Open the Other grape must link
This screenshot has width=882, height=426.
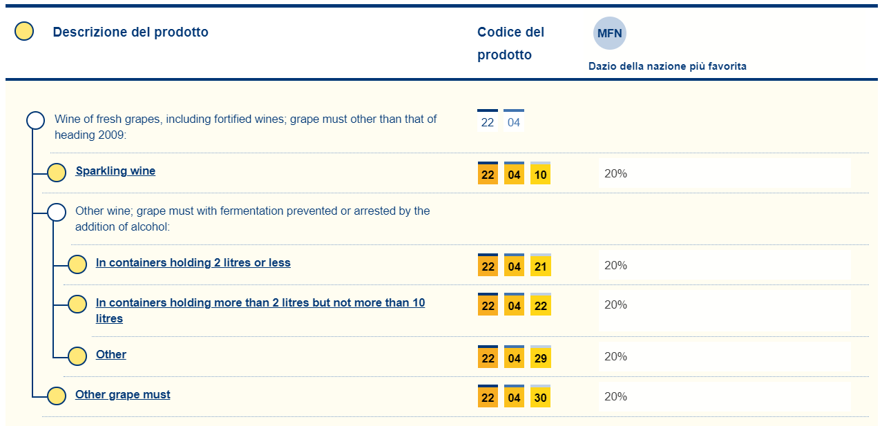[x=122, y=395]
